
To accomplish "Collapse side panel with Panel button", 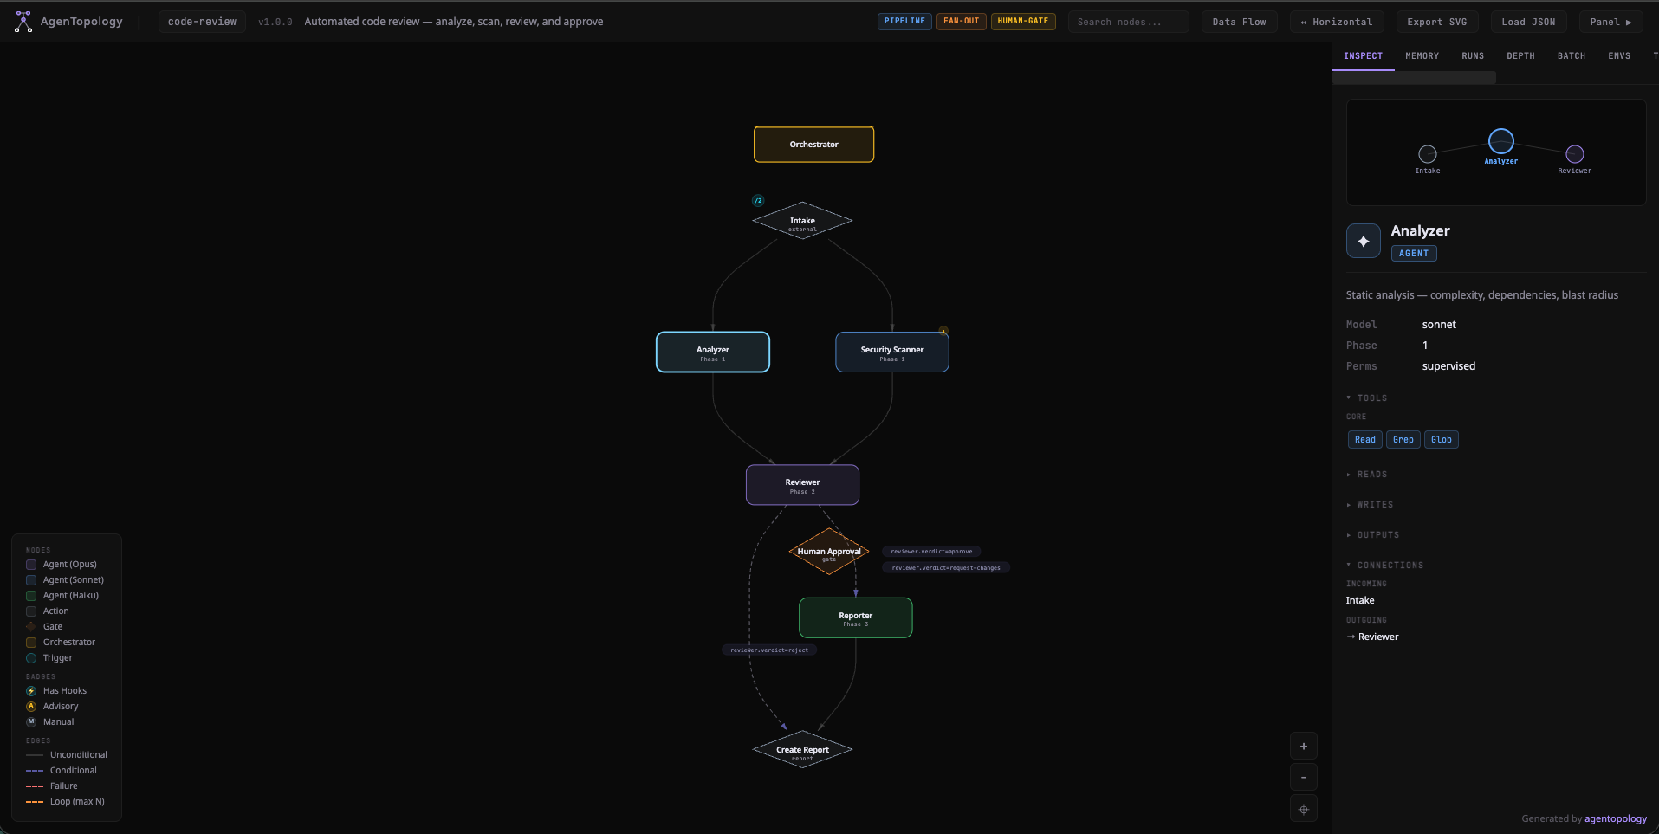I will (x=1610, y=22).
